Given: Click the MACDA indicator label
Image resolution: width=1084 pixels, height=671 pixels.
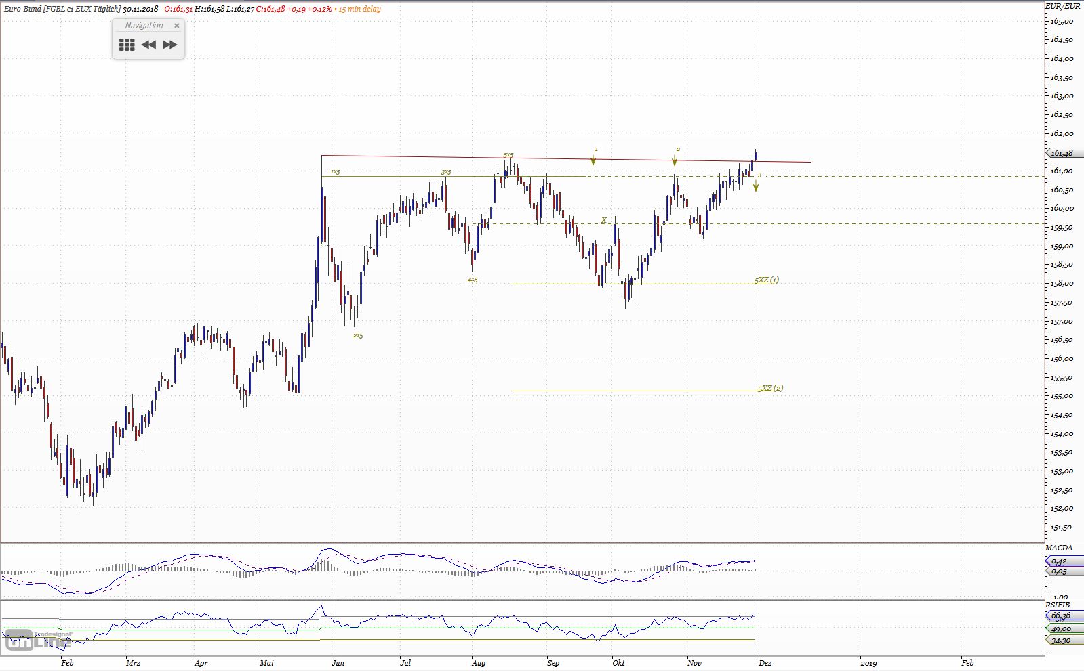Looking at the screenshot, I should [x=1059, y=547].
